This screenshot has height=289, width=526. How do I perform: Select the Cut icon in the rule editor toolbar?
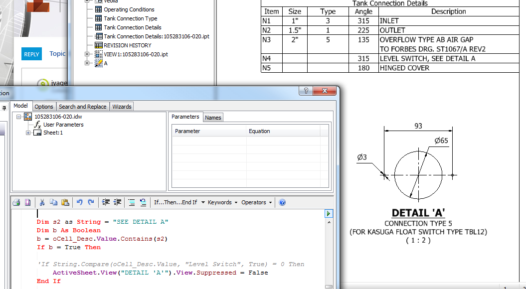coord(42,202)
